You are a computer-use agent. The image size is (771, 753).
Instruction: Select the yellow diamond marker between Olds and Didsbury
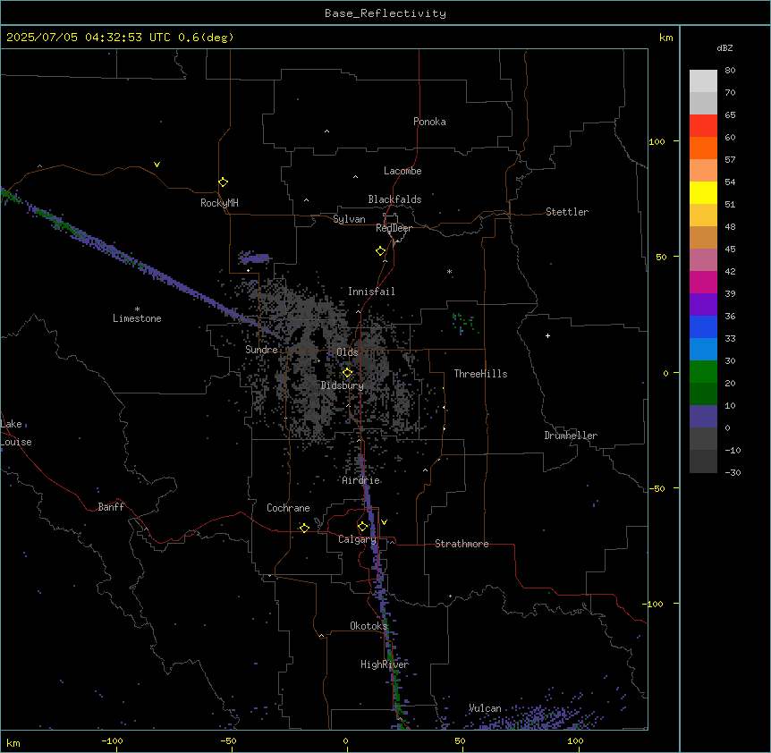[x=347, y=373]
